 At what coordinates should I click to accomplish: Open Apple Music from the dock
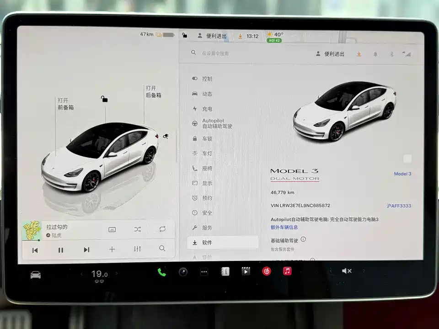tap(287, 271)
